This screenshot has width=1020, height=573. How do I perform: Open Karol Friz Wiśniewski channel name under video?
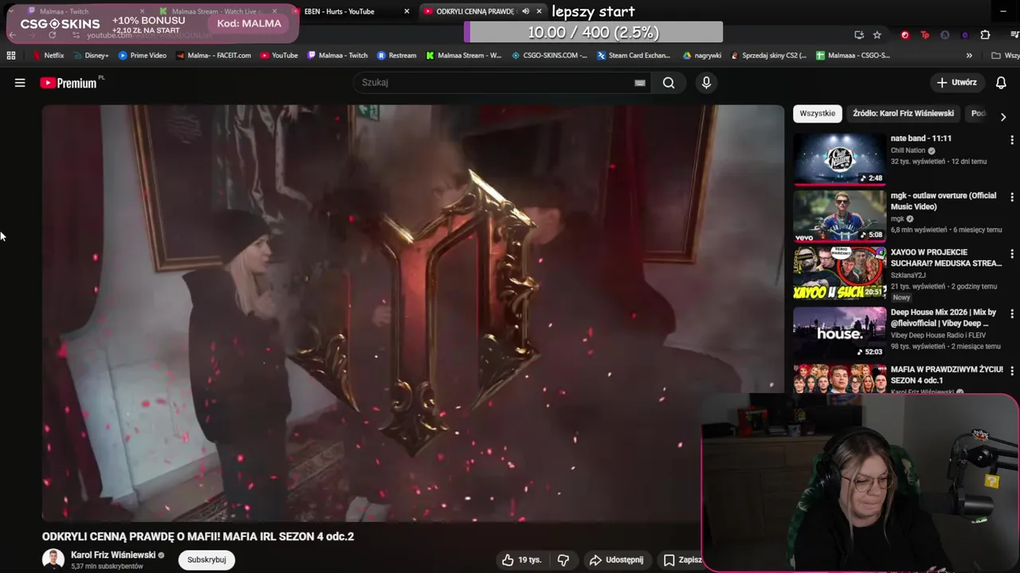coord(113,555)
